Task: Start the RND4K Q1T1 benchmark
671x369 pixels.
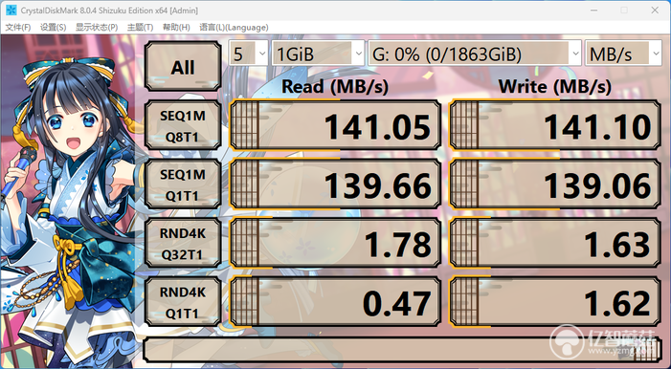Action: click(x=183, y=302)
